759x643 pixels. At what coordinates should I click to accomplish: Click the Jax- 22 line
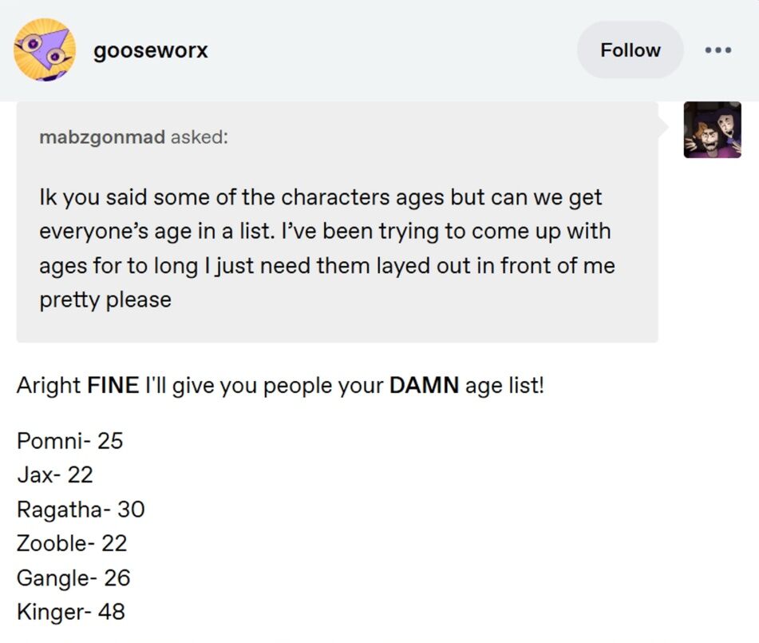point(55,474)
